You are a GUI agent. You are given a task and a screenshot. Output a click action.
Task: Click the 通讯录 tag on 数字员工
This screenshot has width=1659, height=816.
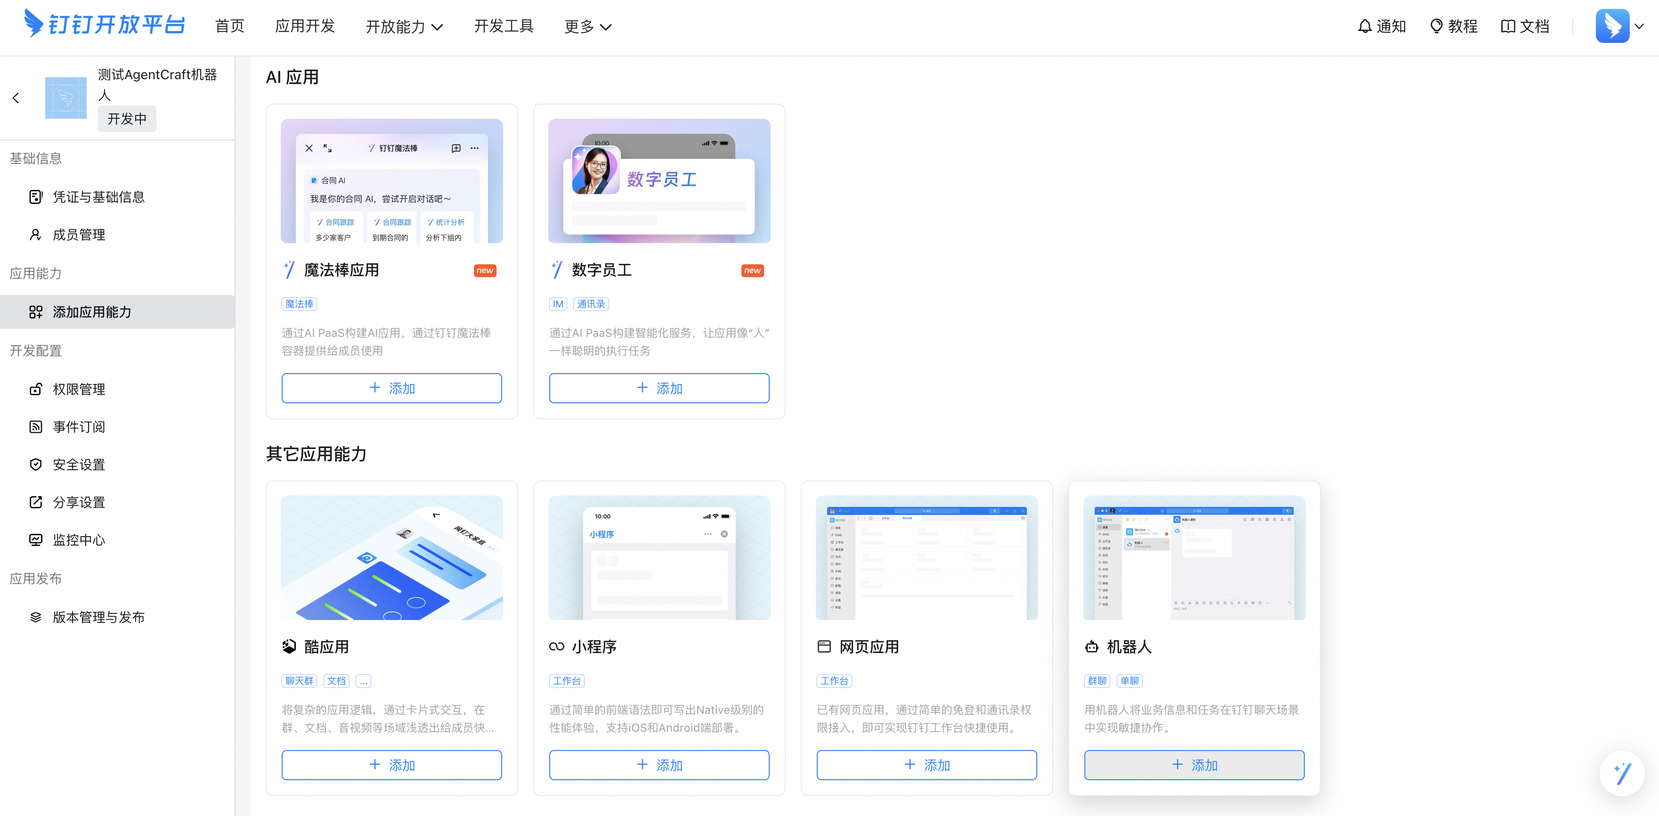591,304
